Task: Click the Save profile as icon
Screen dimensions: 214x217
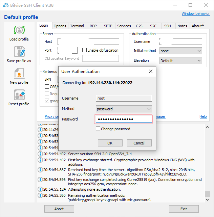Action: [19, 52]
